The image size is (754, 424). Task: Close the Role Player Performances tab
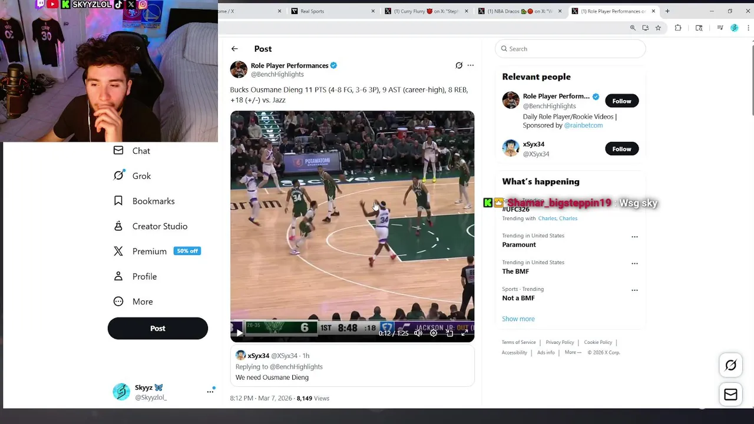pyautogui.click(x=653, y=11)
